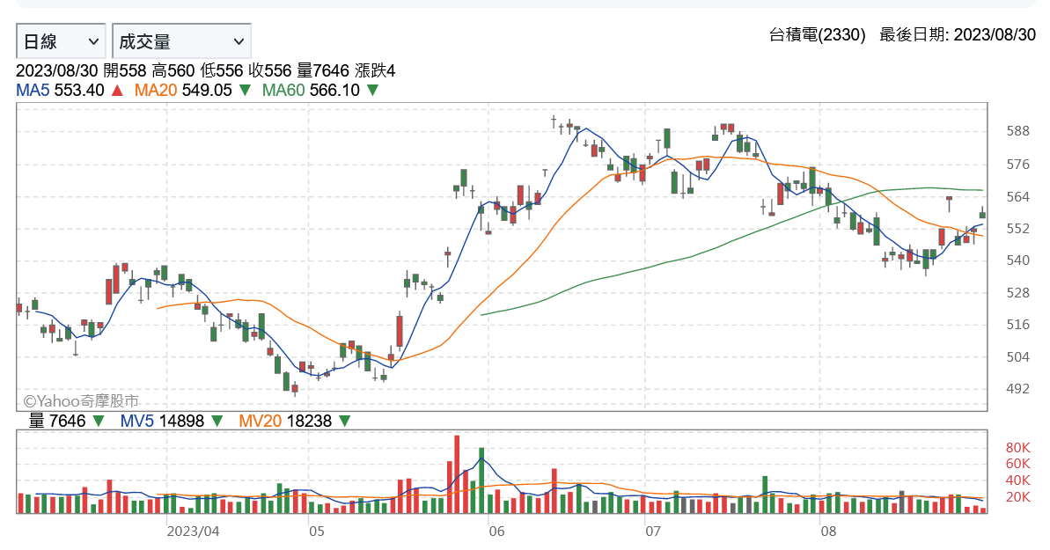Click the MV5 14898 legend value
1050x550 pixels.
click(x=162, y=421)
